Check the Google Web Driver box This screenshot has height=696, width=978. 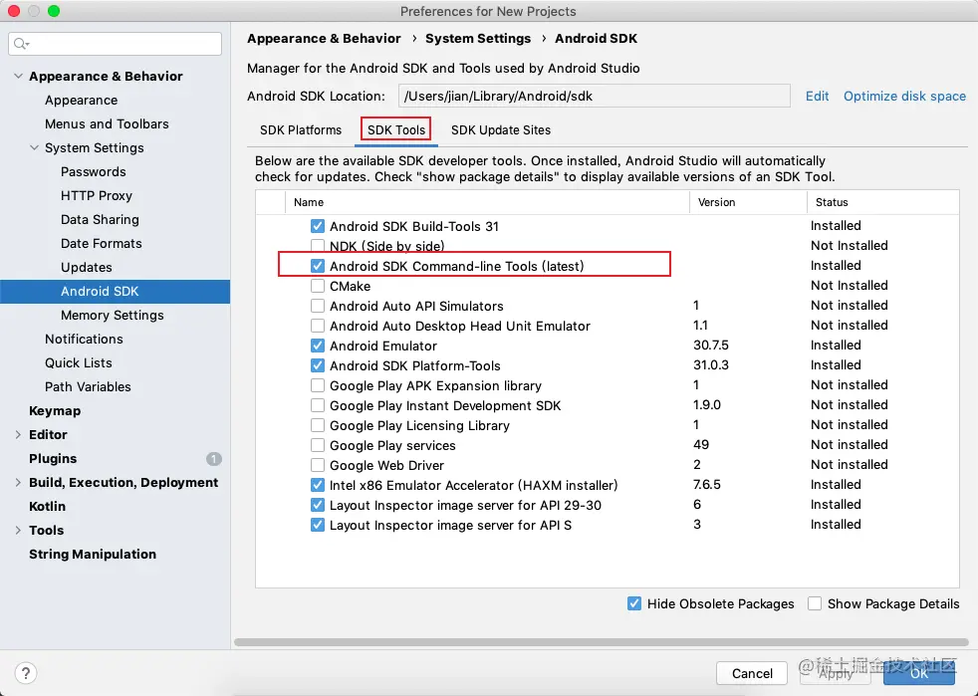(x=318, y=466)
